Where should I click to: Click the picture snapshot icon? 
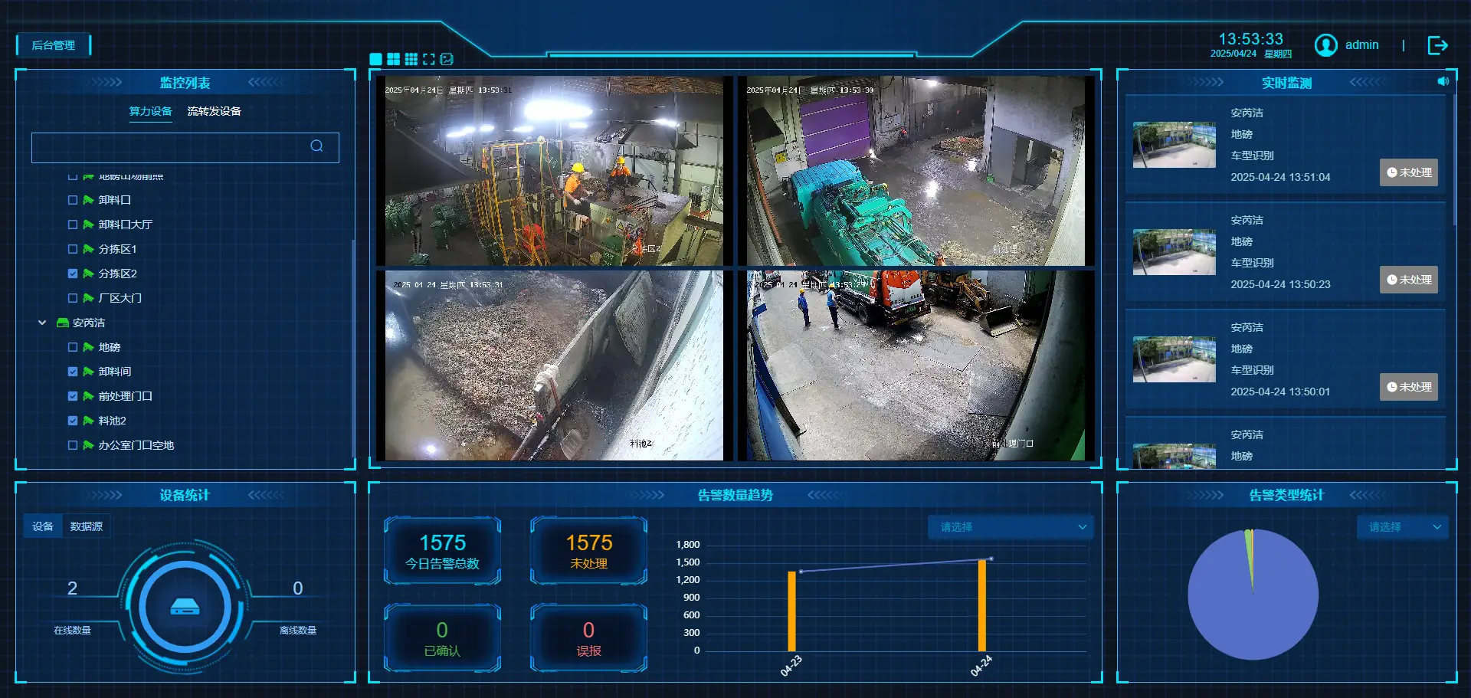click(x=447, y=59)
